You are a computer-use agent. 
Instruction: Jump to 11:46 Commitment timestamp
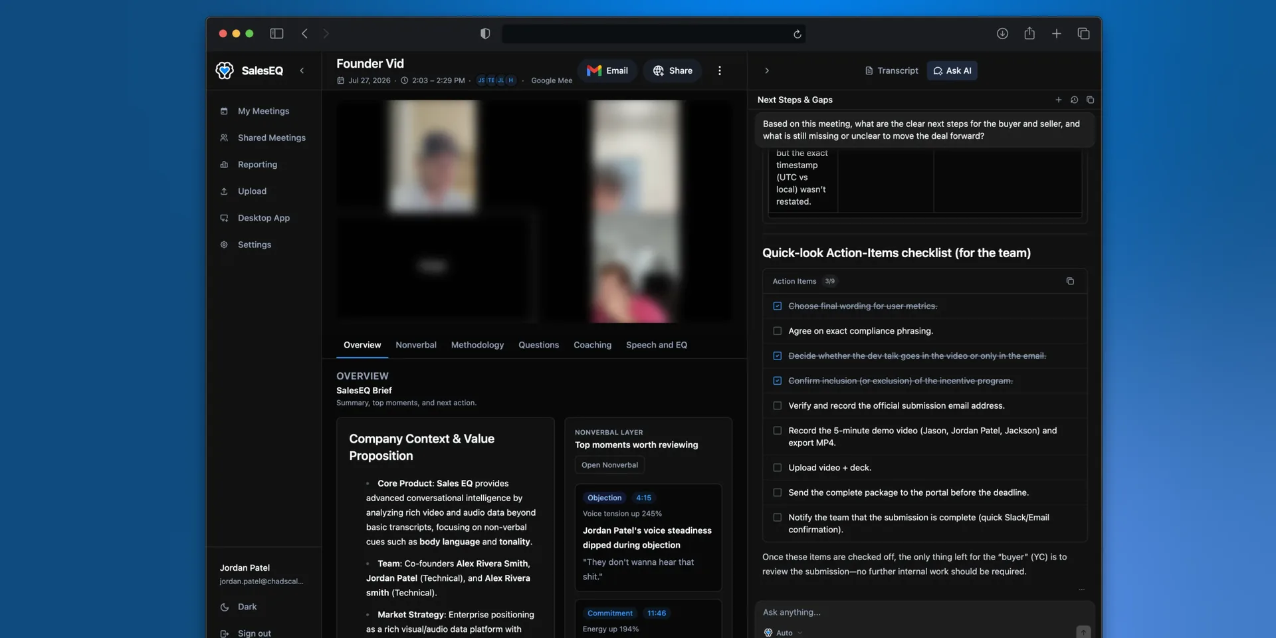(x=657, y=613)
